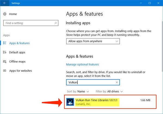Click the Vulkan Run Time Libraries app icon
The image size is (163, 114).
click(70, 102)
